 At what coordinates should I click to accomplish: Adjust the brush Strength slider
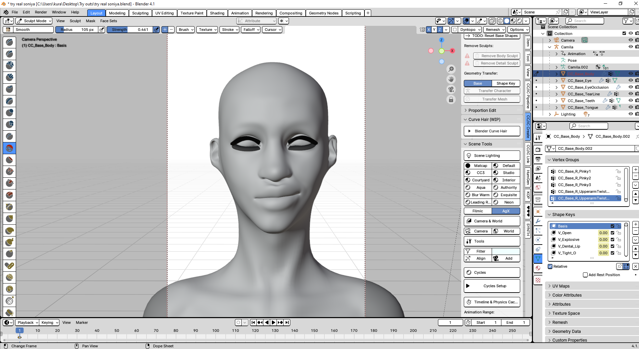(130, 30)
